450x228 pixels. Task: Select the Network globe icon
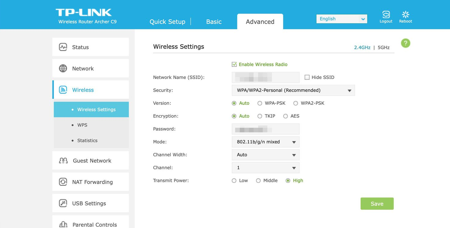tap(63, 68)
